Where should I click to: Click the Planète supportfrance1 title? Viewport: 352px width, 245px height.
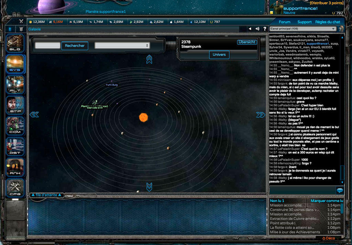click(x=106, y=11)
